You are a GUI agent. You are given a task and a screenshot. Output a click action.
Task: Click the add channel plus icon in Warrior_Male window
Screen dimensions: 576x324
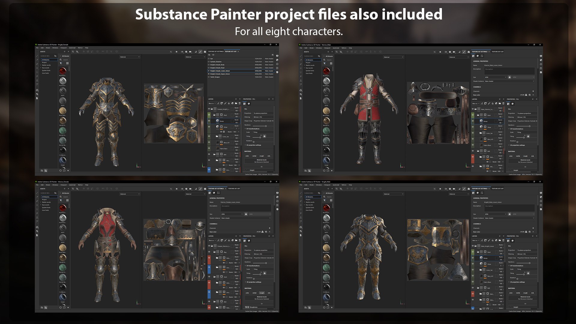tap(533, 91)
